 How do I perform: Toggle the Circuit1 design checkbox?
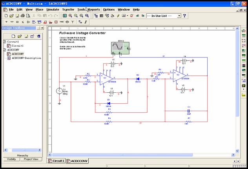(x=5, y=41)
